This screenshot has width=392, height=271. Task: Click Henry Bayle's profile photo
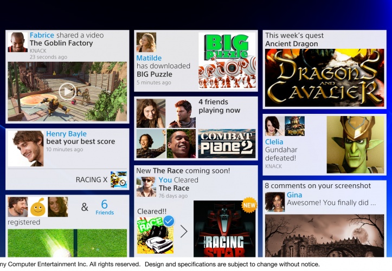tap(26, 148)
